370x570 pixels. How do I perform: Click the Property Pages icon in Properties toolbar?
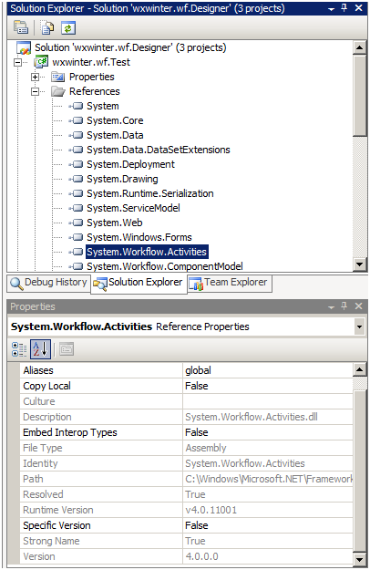click(x=67, y=349)
